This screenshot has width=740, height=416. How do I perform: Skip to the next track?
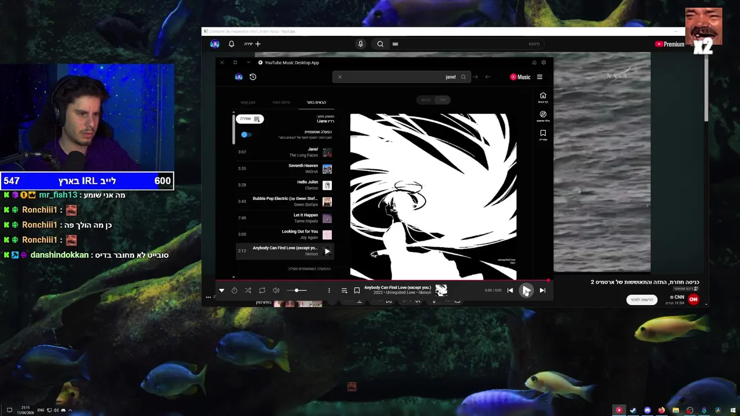pos(542,291)
